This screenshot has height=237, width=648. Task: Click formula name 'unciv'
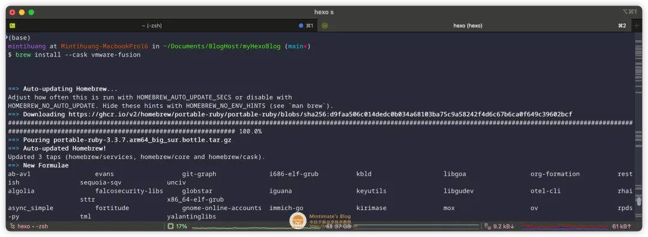pos(176,182)
